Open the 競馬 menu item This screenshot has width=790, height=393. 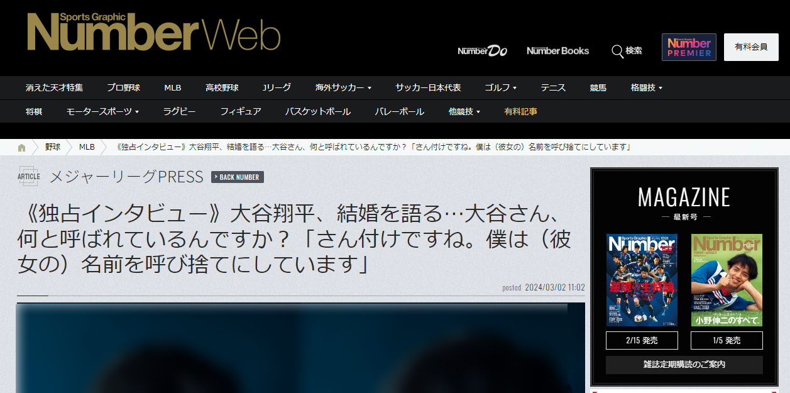[x=598, y=88]
